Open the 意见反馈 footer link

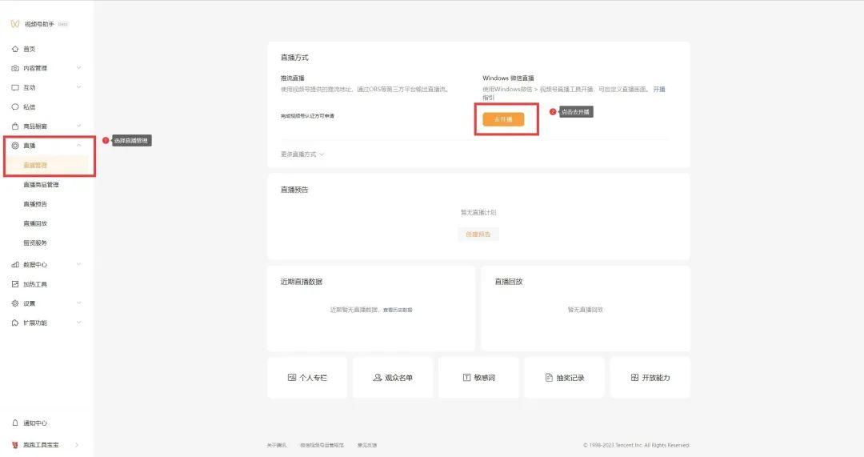click(367, 446)
